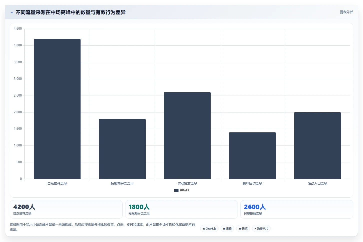Click the 短视频导流流量 caption under 1800人
Screen dimensions: 363x242
coord(139,214)
